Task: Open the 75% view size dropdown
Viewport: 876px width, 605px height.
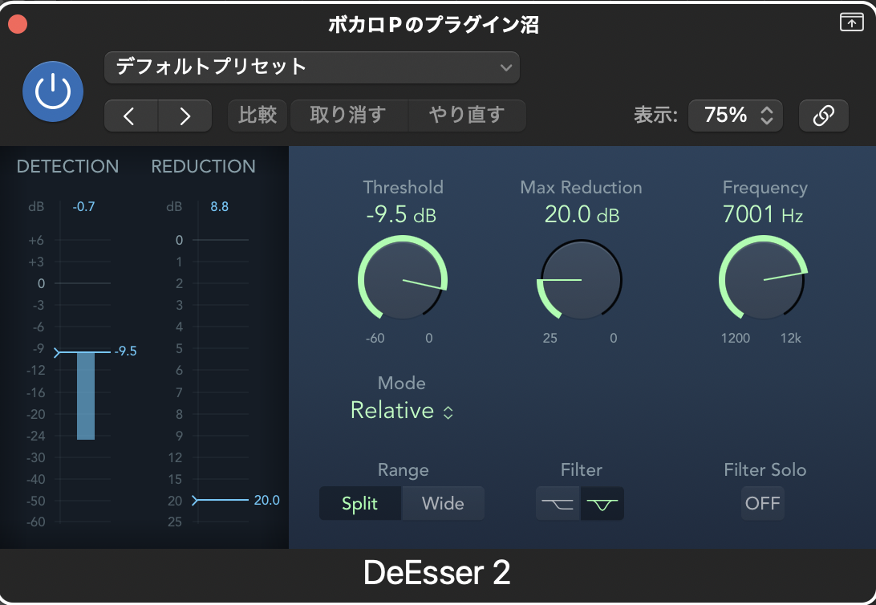Action: 735,116
